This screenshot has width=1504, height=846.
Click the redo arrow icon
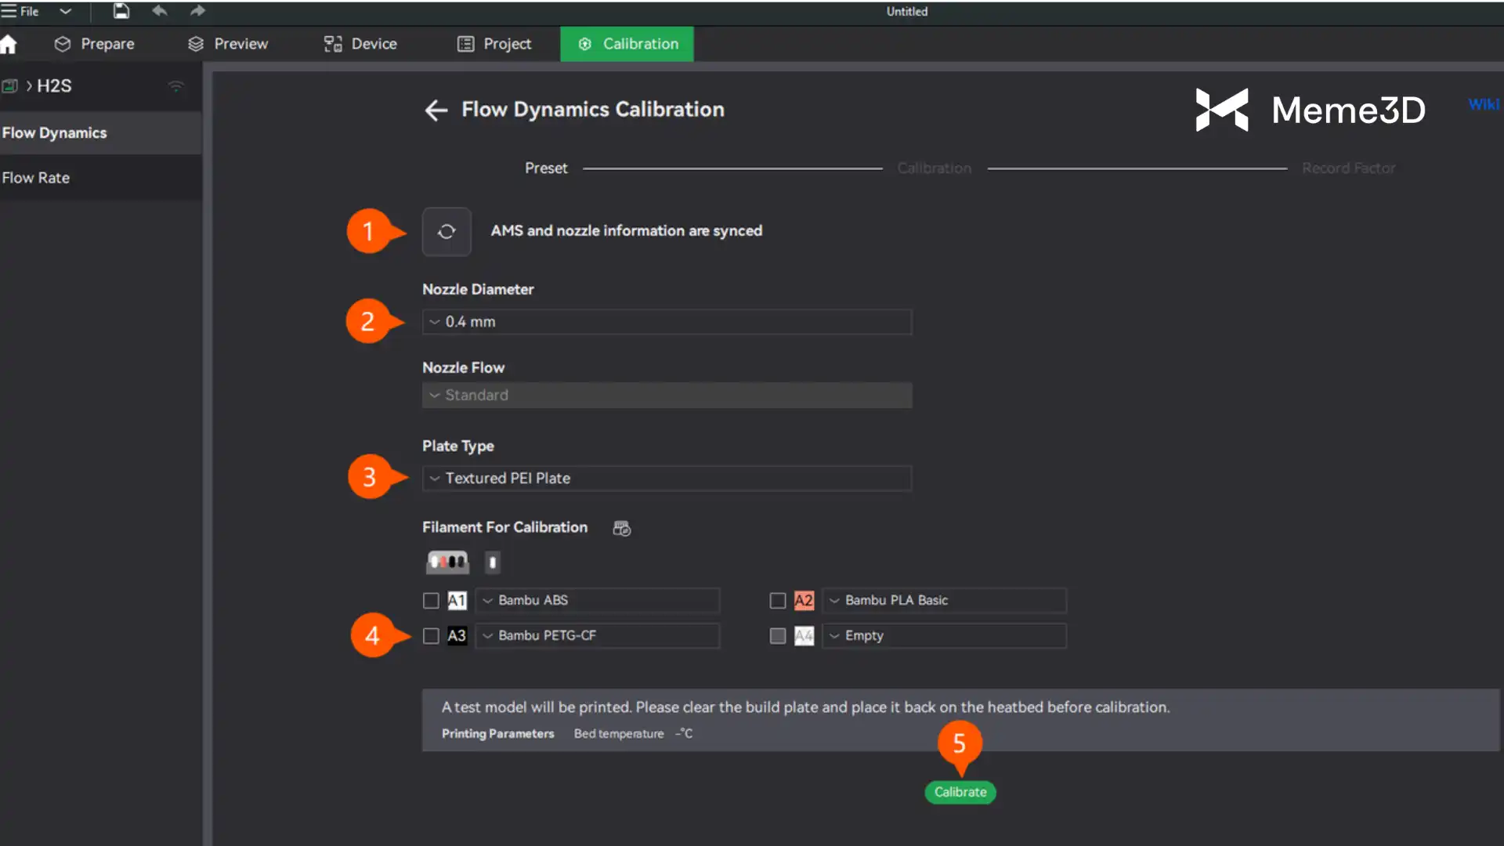coord(197,11)
